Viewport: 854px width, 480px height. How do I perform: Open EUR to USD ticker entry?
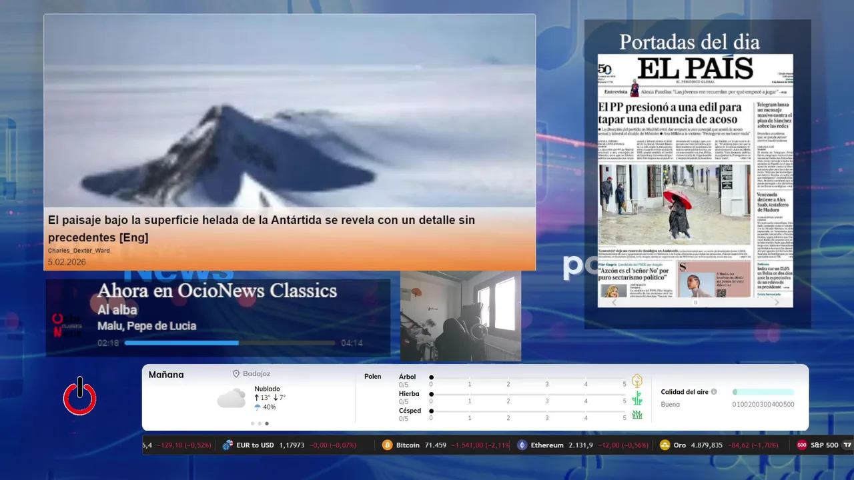point(255,445)
